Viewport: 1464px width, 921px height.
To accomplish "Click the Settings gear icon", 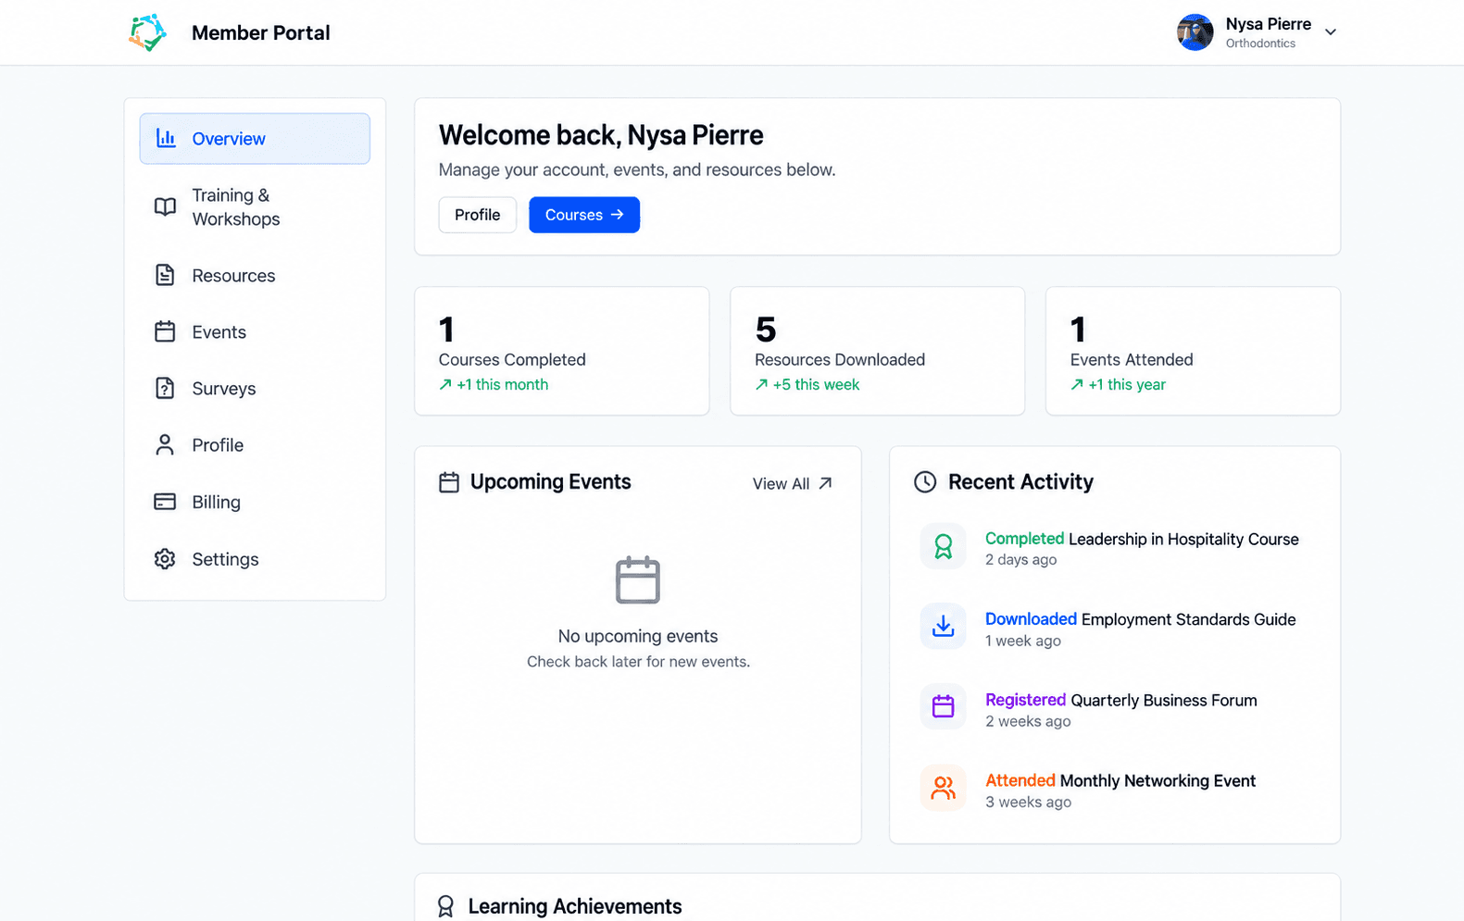I will point(165,559).
